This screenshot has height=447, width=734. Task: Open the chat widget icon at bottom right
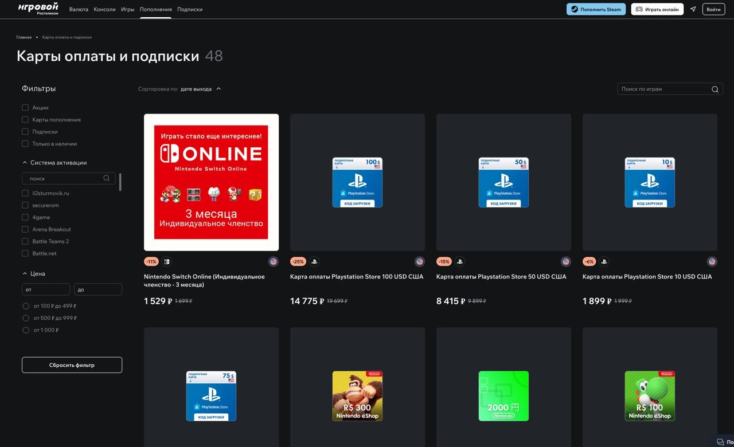pyautogui.click(x=720, y=442)
